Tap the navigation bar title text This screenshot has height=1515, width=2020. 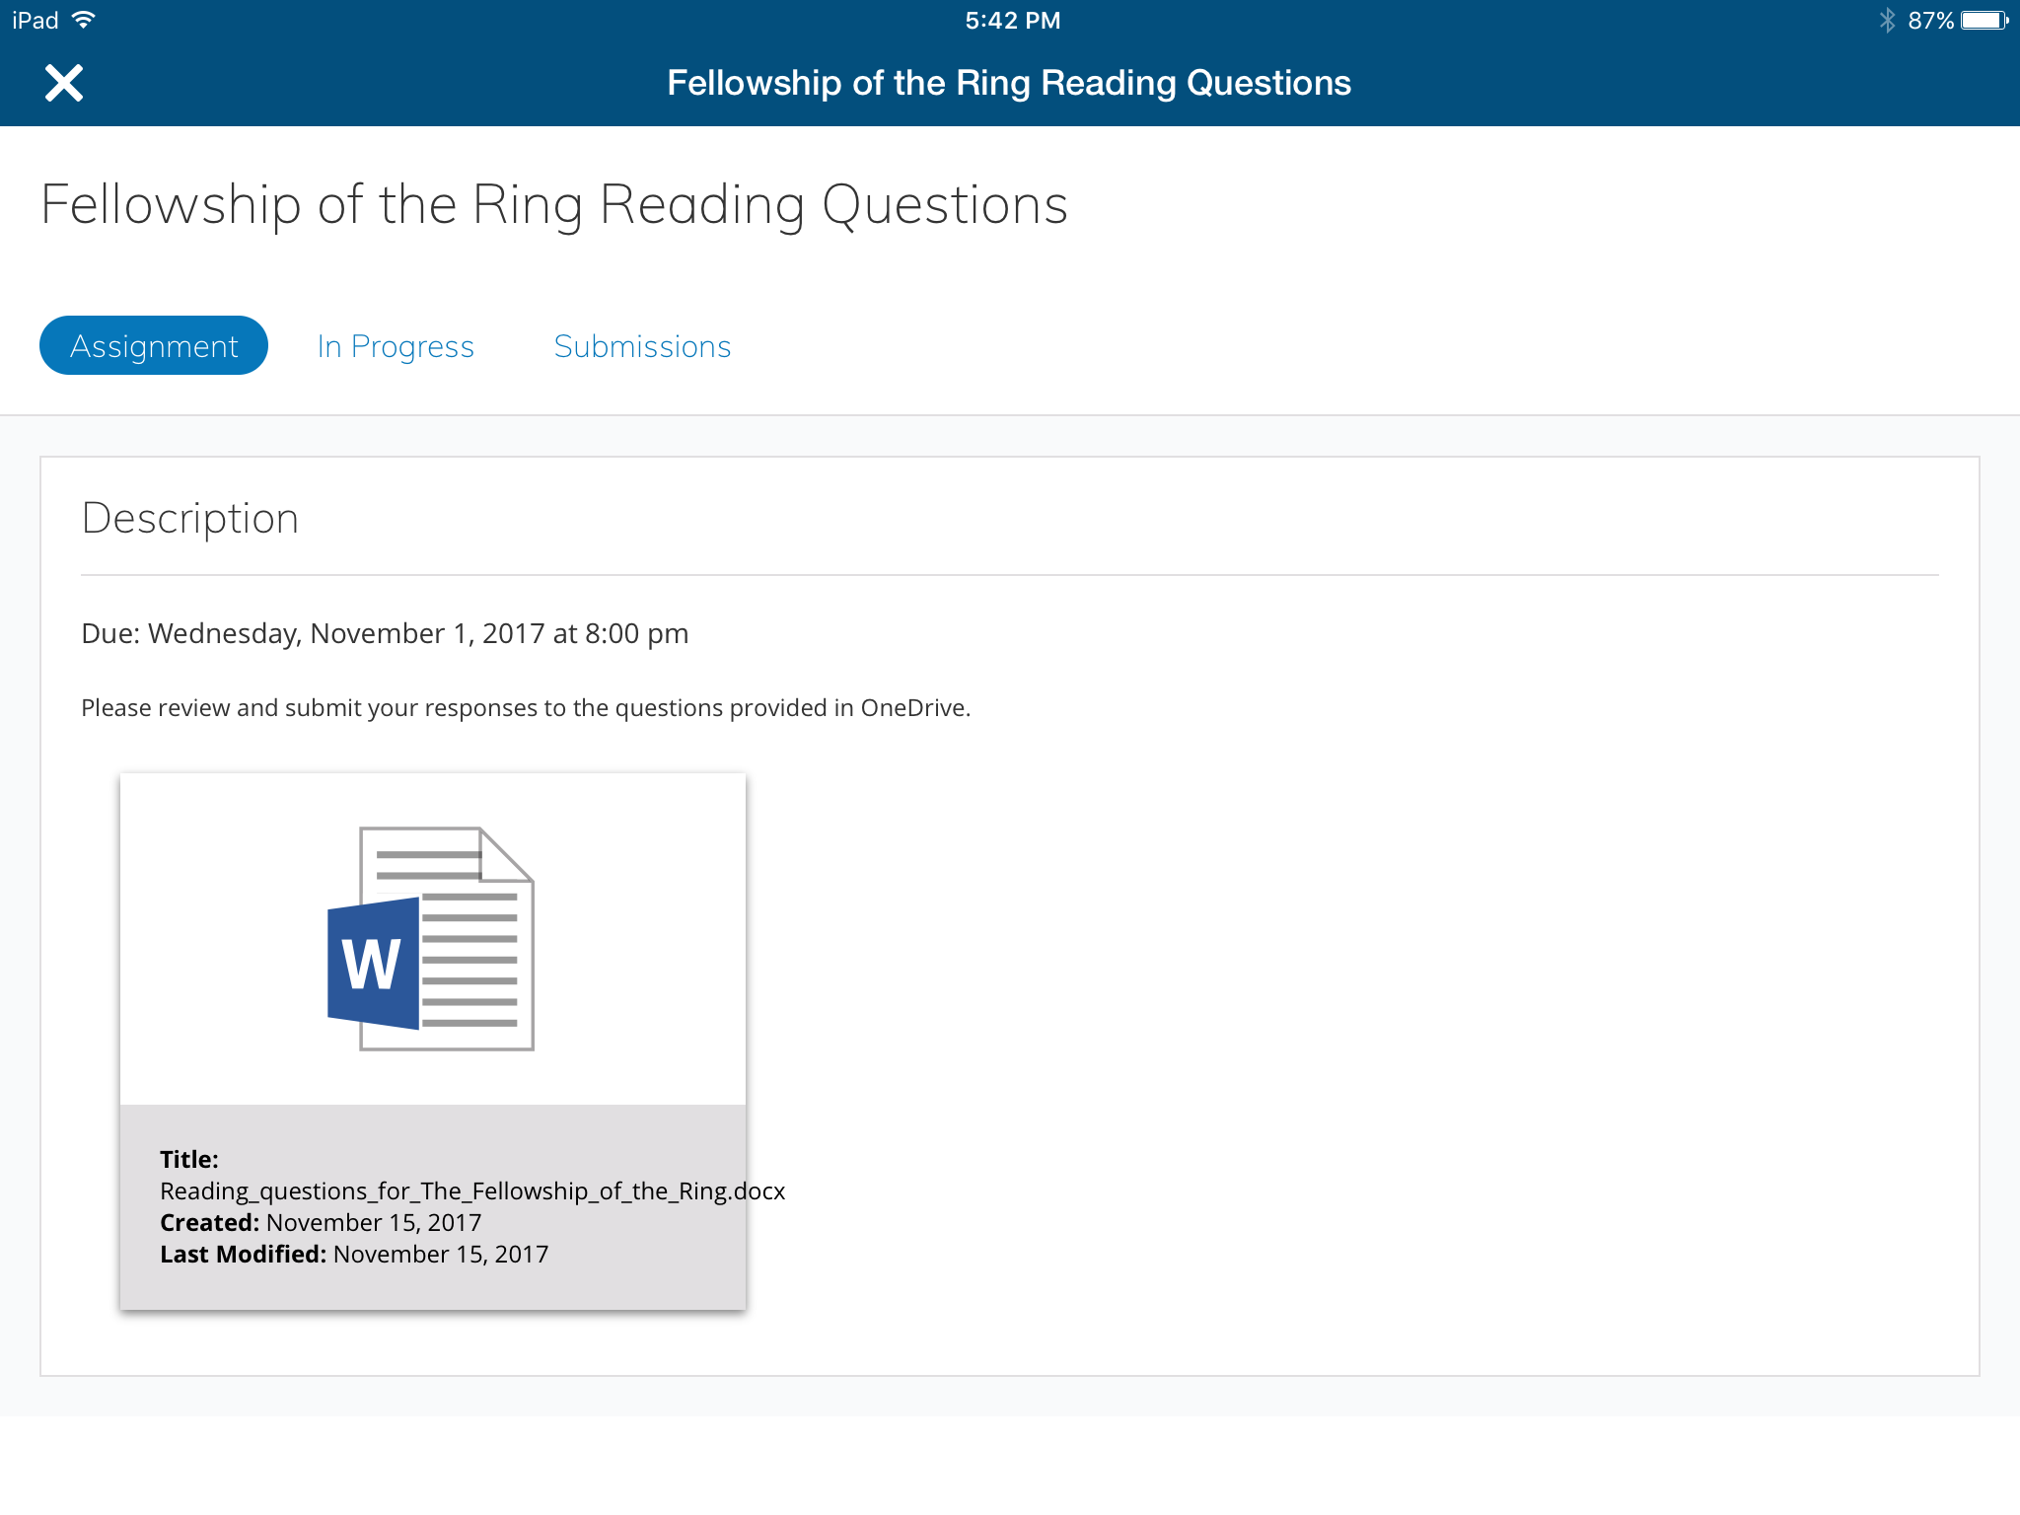[x=1009, y=83]
